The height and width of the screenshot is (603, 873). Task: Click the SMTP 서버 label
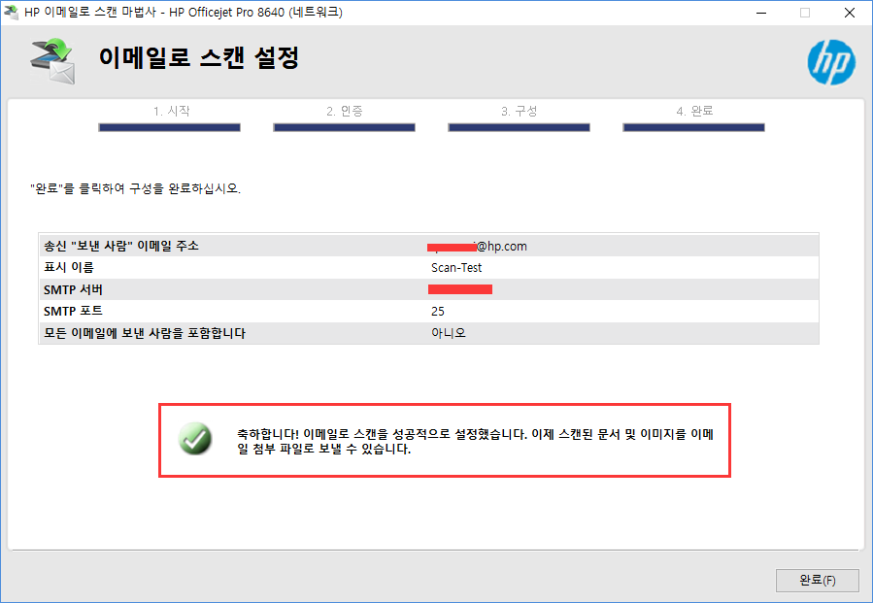[x=73, y=289]
